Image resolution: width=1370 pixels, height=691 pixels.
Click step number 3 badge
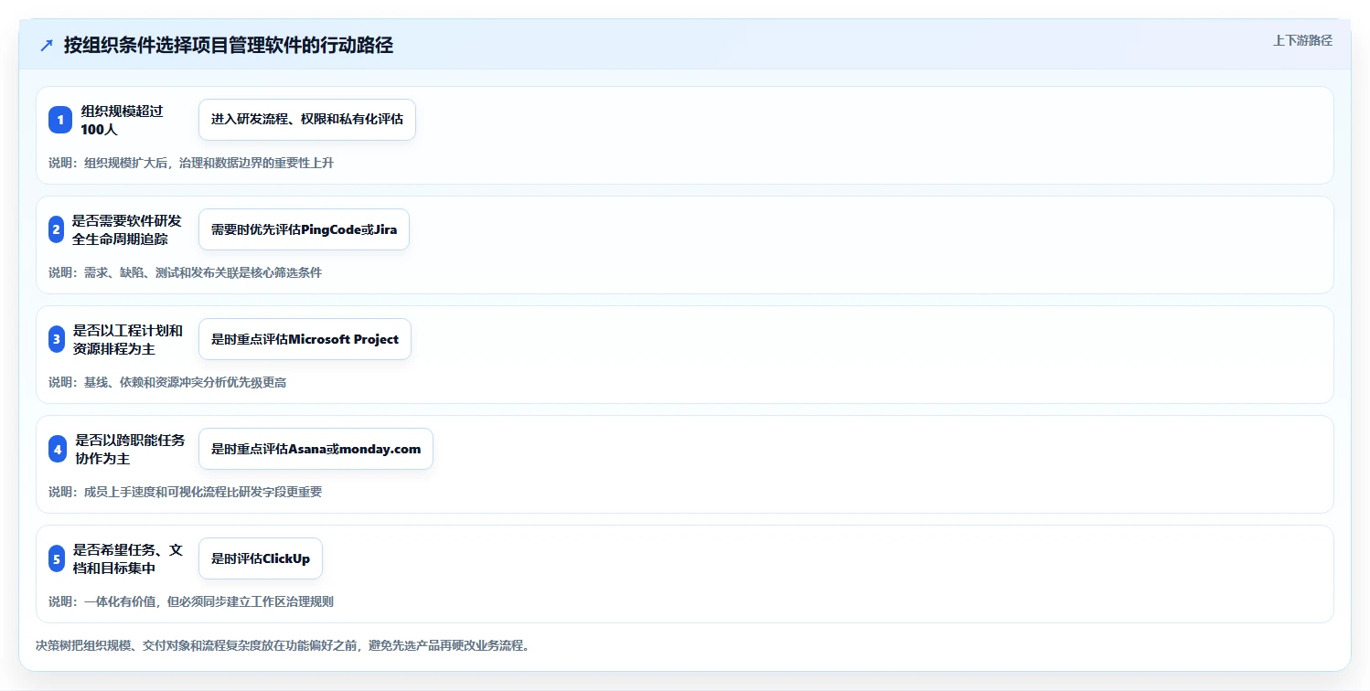[57, 339]
